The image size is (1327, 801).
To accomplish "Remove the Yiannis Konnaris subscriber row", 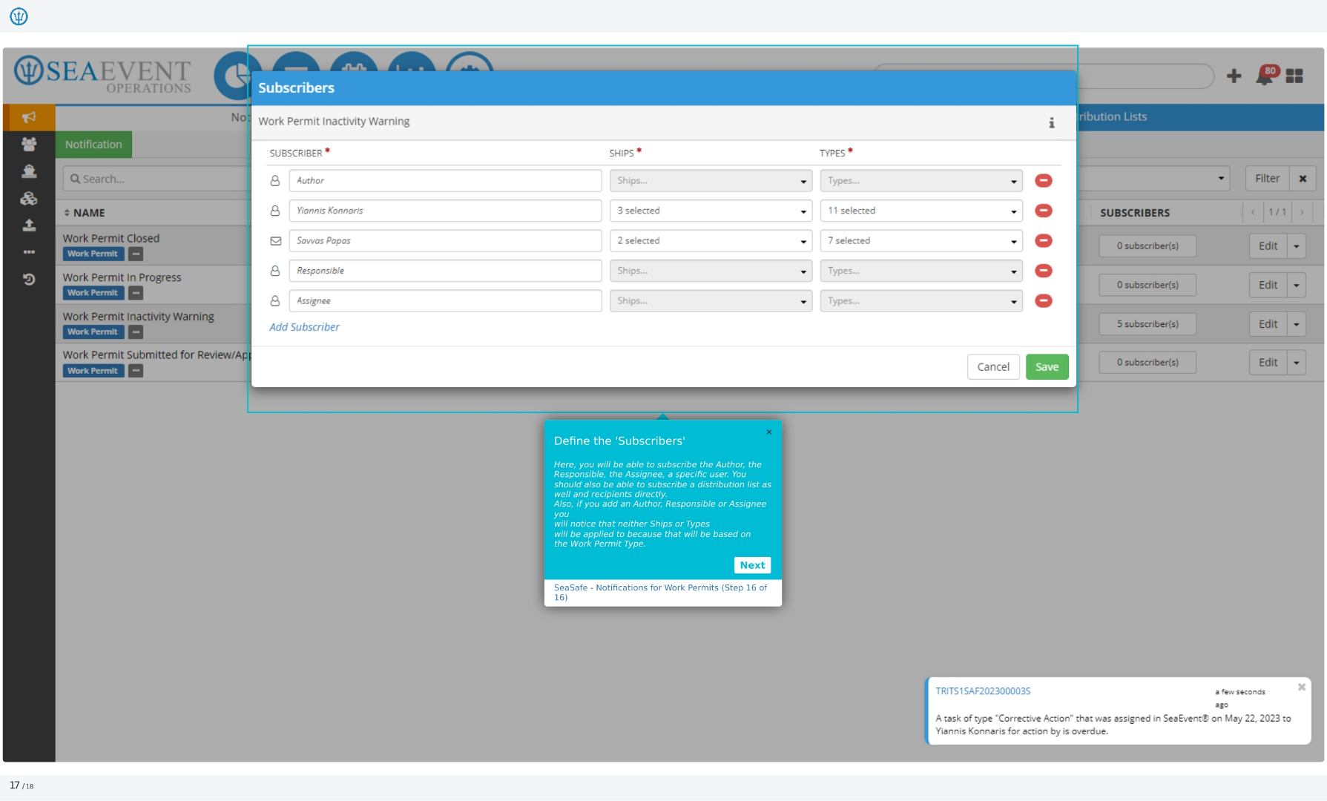I will pyautogui.click(x=1043, y=211).
